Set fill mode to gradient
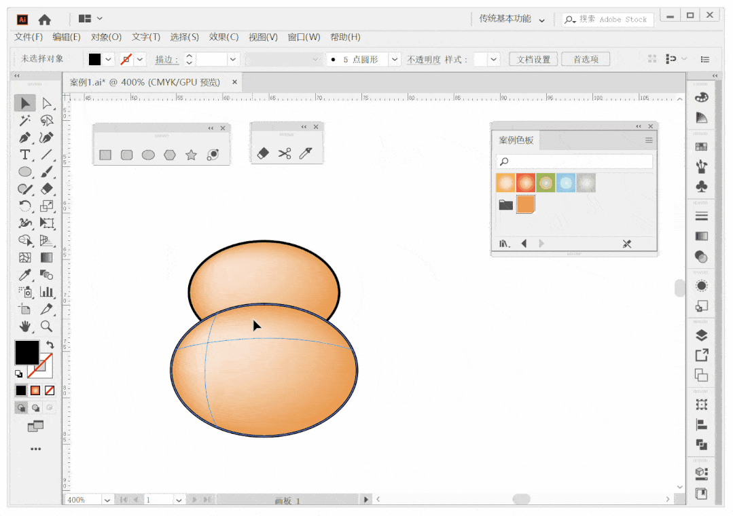This screenshot has height=516, width=733. (x=35, y=390)
